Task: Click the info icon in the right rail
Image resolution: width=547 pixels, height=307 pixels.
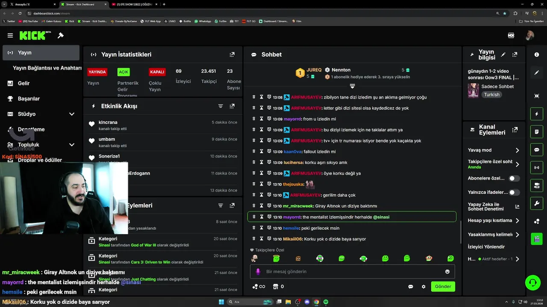Action: (x=537, y=55)
